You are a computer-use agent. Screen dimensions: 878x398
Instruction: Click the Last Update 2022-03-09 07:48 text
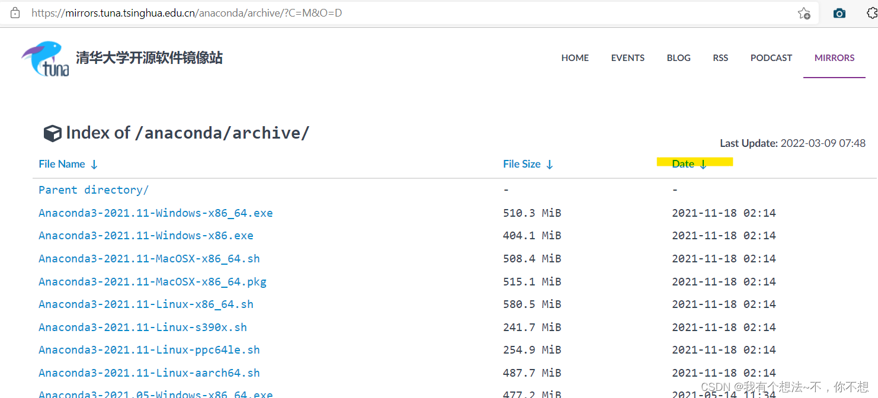point(793,143)
